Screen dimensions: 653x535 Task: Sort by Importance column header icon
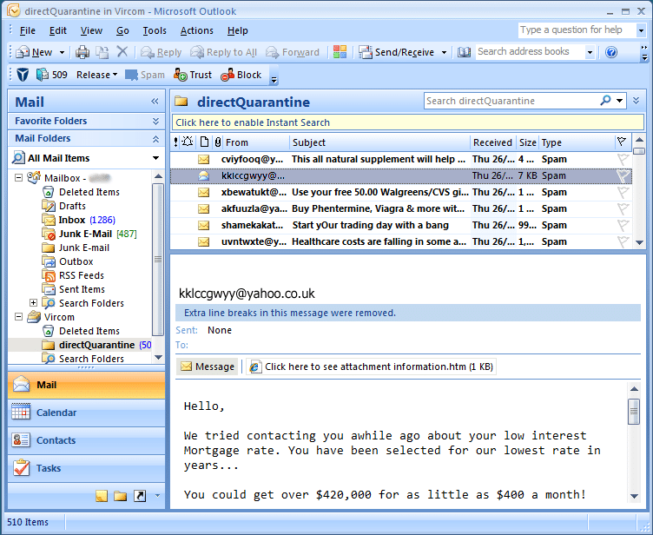175,142
